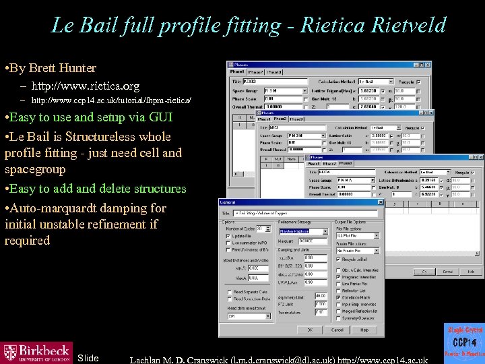Select Phase2 tab in the P N M A window
The image size is (485, 364).
329,164
